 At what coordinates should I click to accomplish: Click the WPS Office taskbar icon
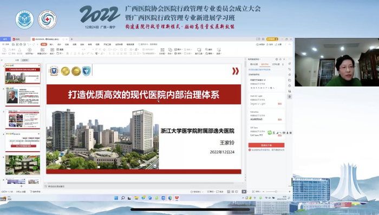[177, 198]
